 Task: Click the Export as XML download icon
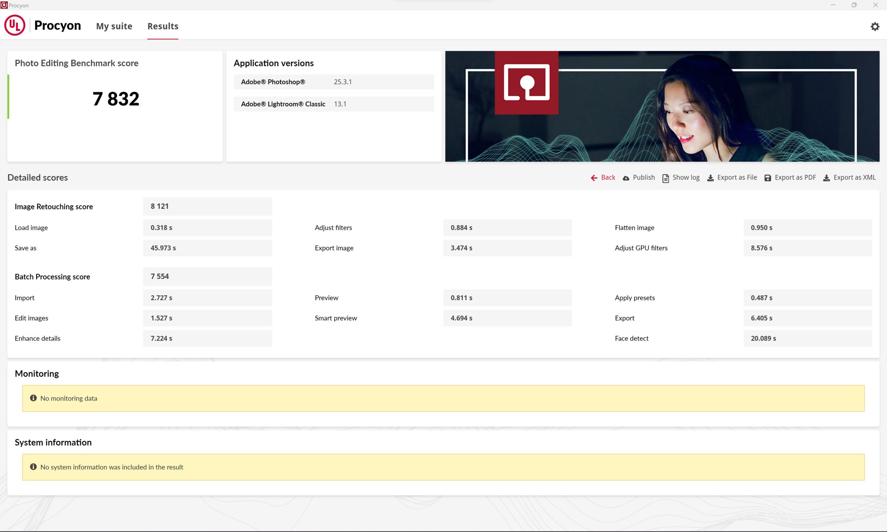tap(826, 178)
